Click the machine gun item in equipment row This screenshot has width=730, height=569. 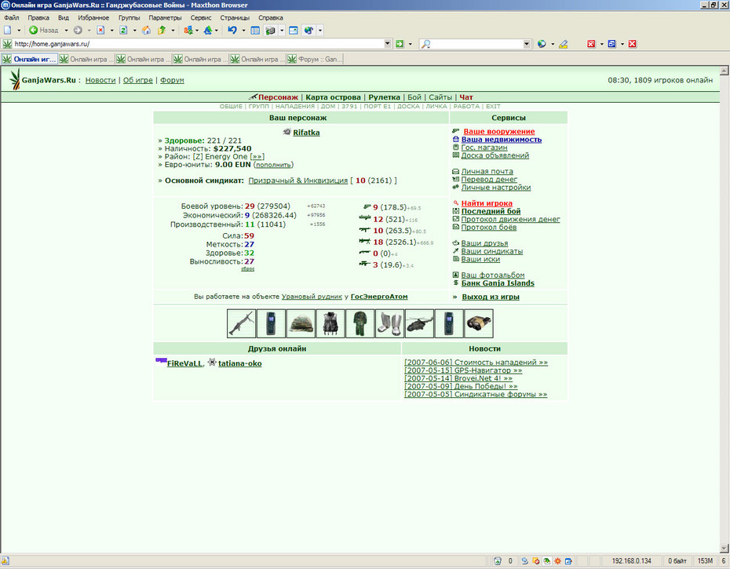click(241, 323)
